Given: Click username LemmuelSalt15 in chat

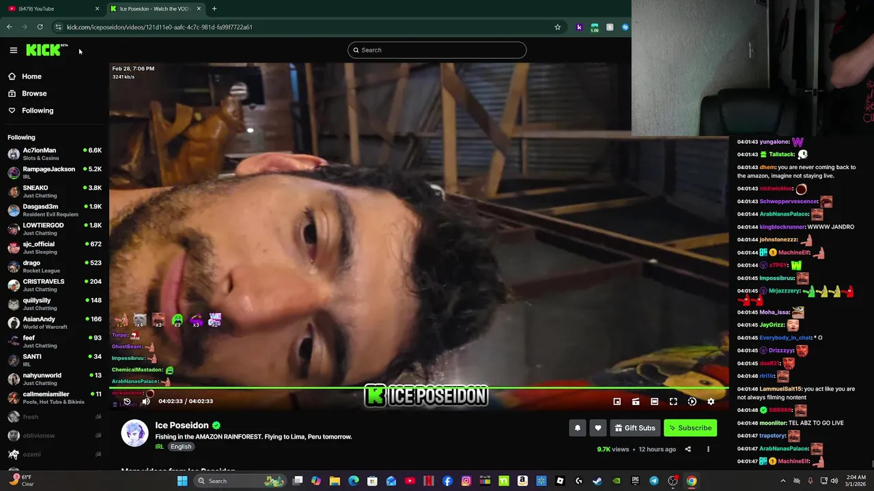Looking at the screenshot, I should point(780,389).
